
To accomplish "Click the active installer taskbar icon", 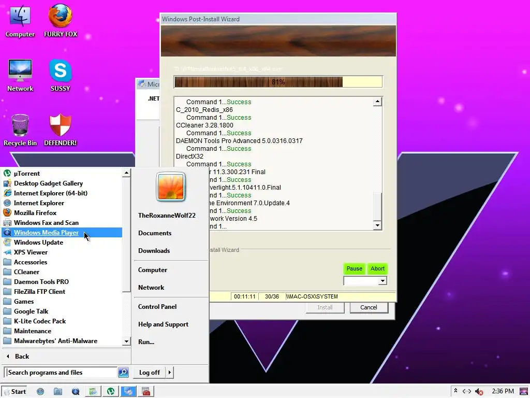I will pos(128,392).
